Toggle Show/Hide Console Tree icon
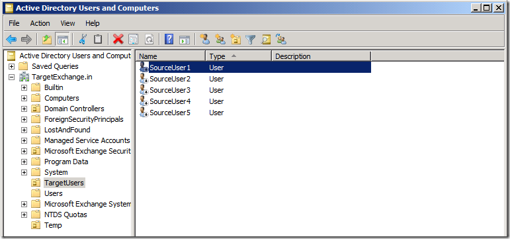This screenshot has height=239, width=510. (x=62, y=40)
